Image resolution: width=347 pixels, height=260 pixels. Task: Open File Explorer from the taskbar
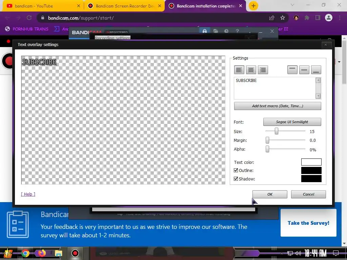58,253
